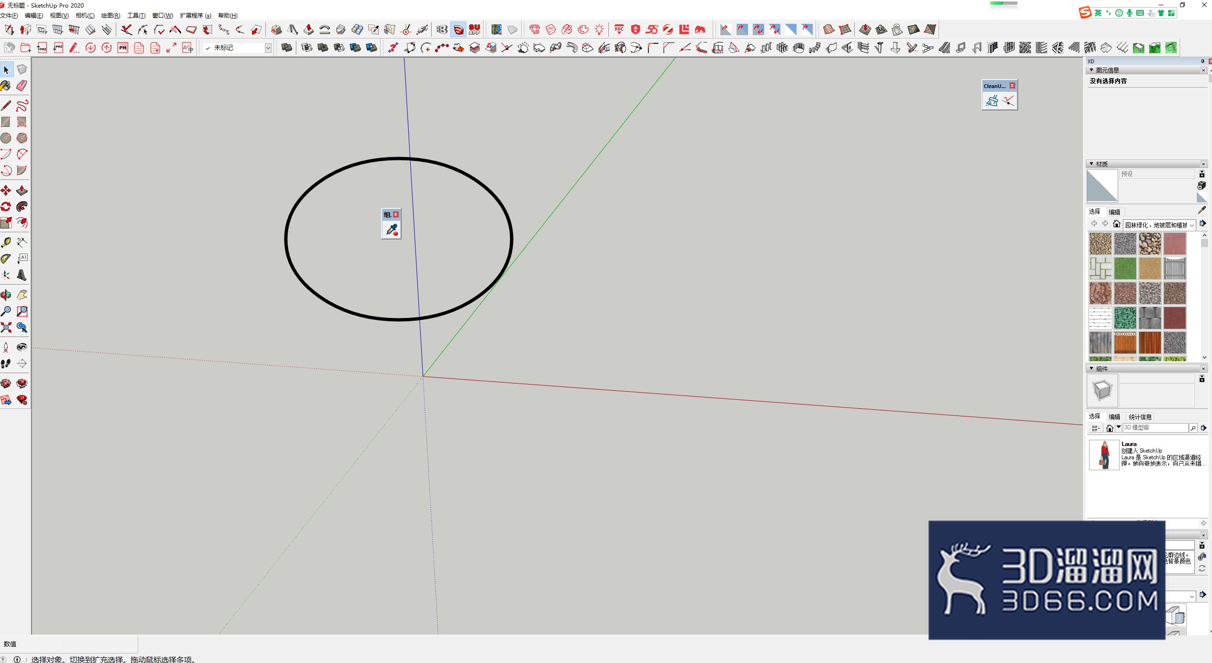Open components navigation dropdown arrow beside home
Screen dimensions: 1212x663
(1119, 427)
